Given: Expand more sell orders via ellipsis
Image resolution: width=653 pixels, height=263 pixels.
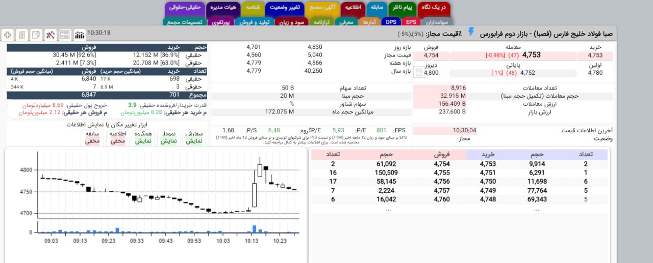Looking at the screenshot, I should click(x=388, y=209).
